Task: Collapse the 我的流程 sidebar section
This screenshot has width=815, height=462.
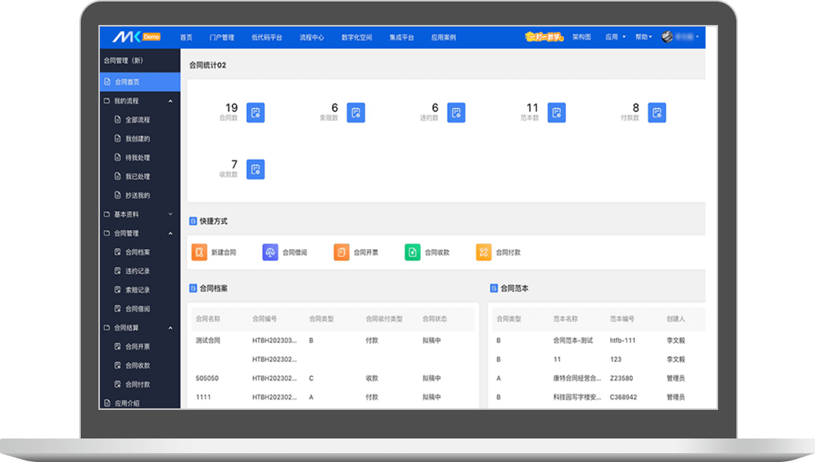Action: coord(170,101)
